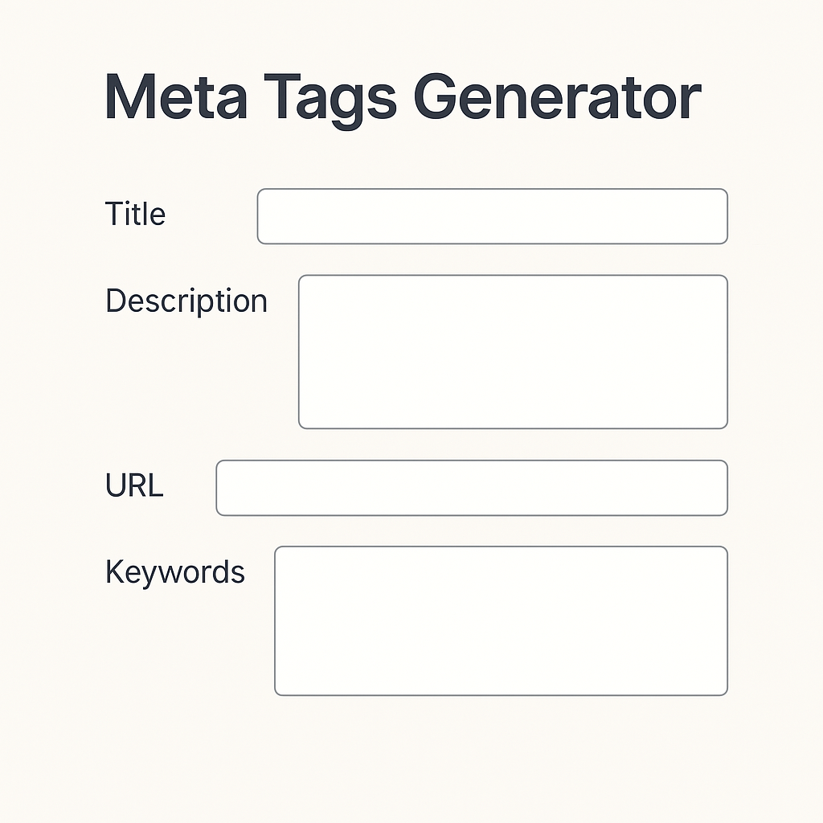Click the word Tags in heading
Image resolution: width=823 pixels, height=823 pixels.
click(330, 100)
